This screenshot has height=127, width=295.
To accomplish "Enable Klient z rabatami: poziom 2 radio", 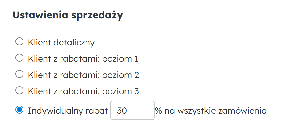I will [19, 74].
